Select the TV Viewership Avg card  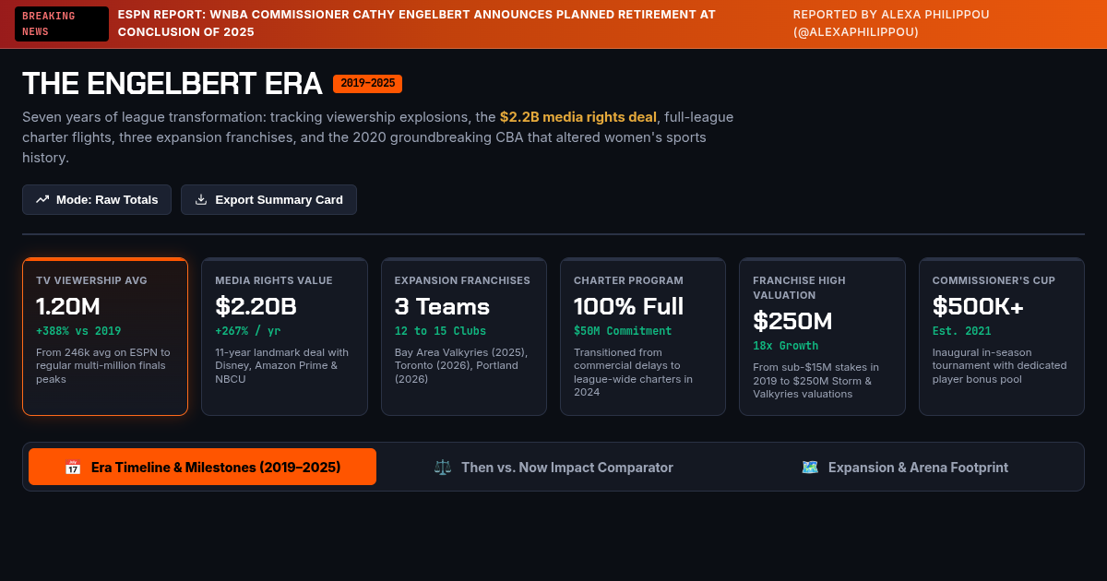coord(105,337)
